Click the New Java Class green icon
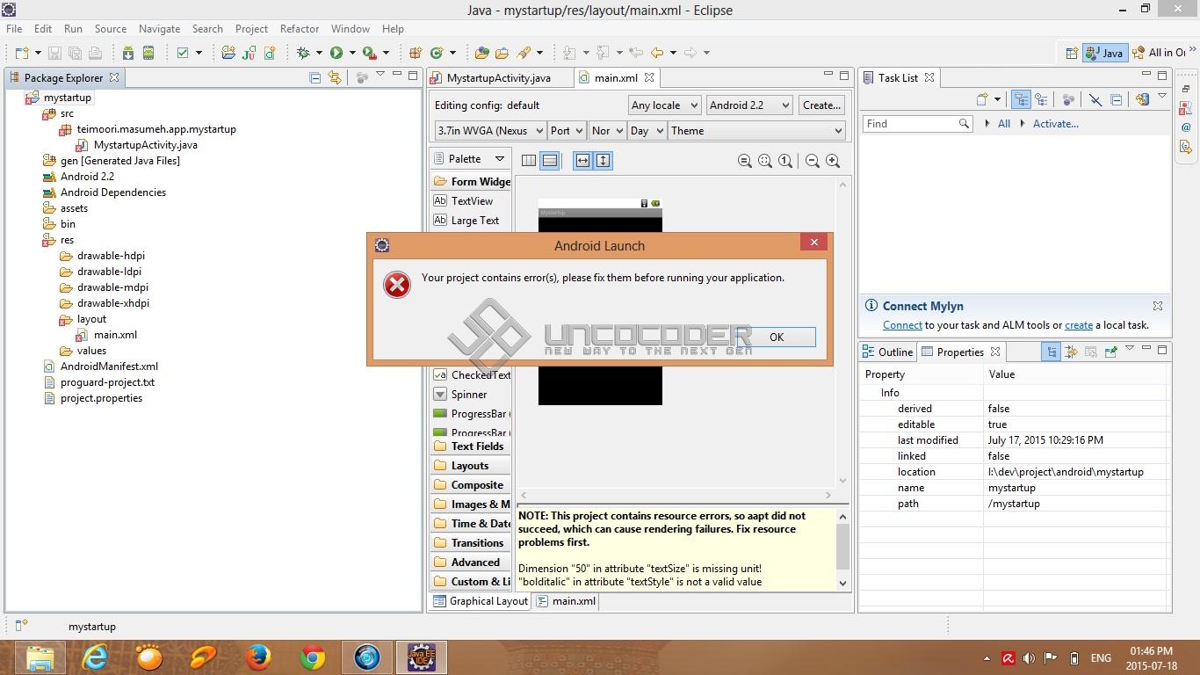This screenshot has height=675, width=1200. pos(437,53)
